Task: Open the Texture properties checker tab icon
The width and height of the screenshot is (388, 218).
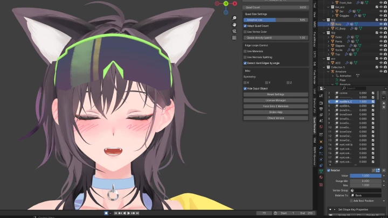Action: (321, 185)
